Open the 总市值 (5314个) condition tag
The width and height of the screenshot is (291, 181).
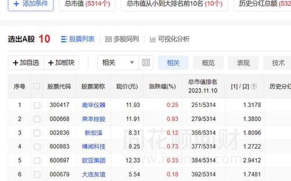coord(87,4)
